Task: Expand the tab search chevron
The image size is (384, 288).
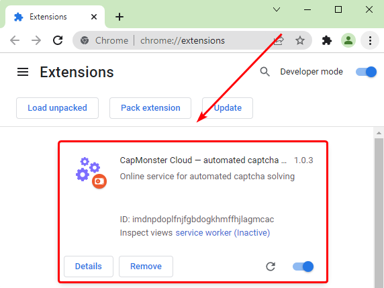Action: click(x=277, y=9)
